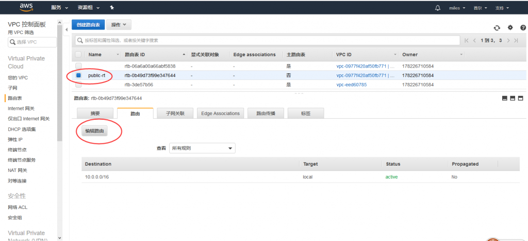Switch to the 子网关联 tab
This screenshot has height=241, width=528.
tap(175, 114)
